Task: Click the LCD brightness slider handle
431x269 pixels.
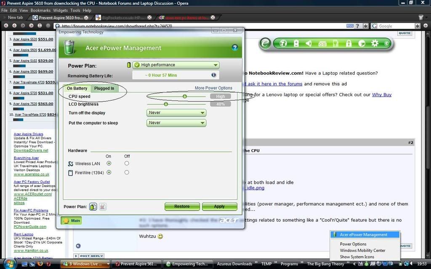Action: [x=166, y=104]
